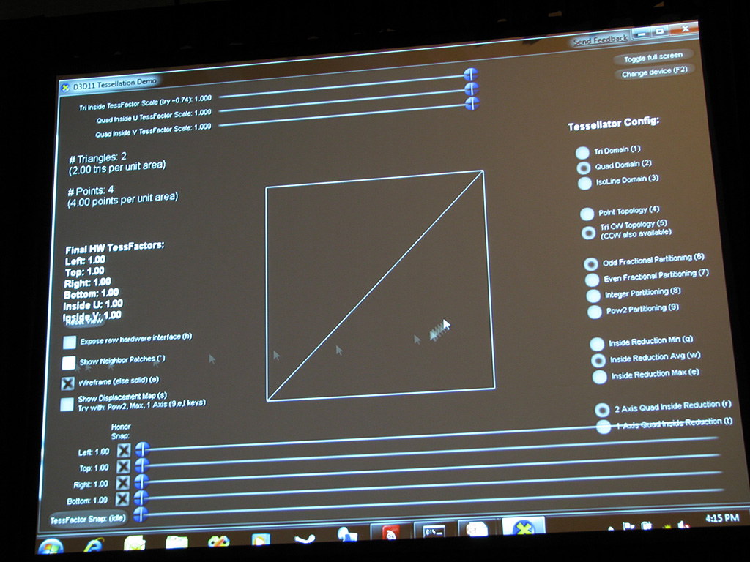
Task: Select IsoLine Domain (3) option
Action: [x=584, y=183]
